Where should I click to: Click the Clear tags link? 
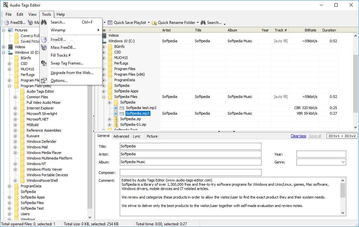298,136
